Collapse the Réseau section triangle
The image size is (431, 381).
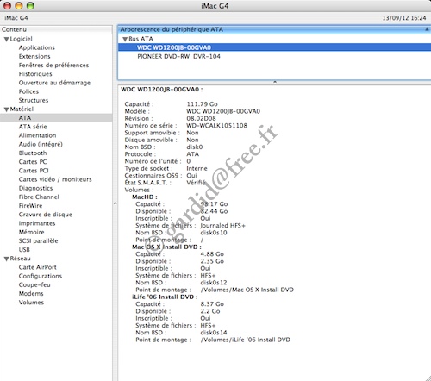coord(6,259)
